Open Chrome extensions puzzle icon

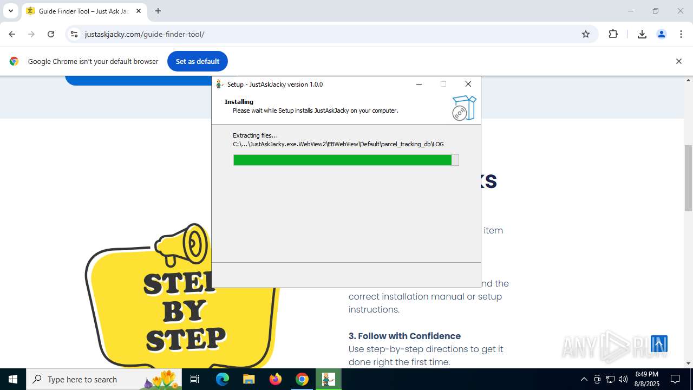coord(613,34)
